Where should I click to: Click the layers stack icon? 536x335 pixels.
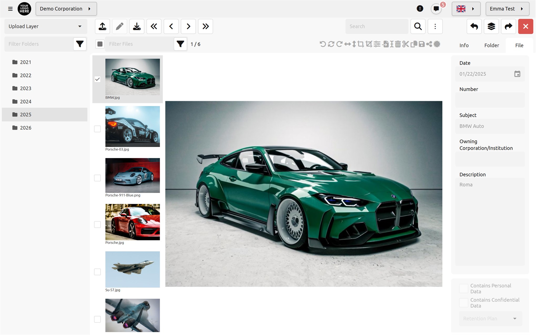[491, 26]
